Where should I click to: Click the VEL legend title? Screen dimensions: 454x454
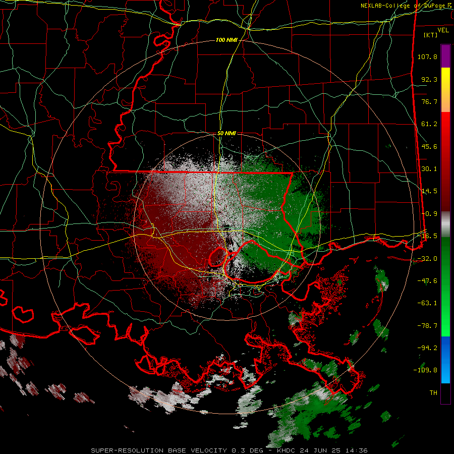[443, 30]
